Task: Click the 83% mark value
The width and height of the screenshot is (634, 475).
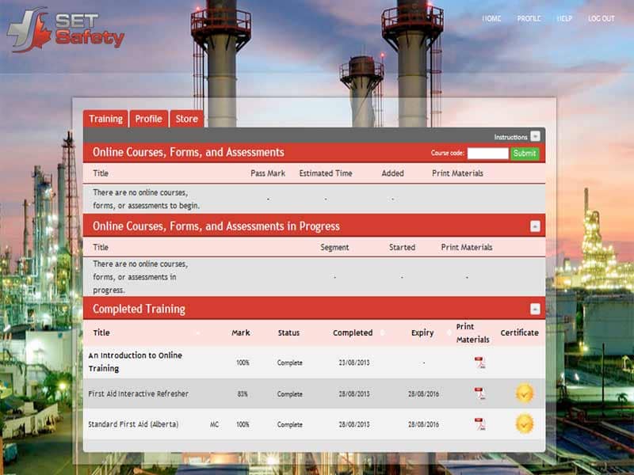Action: [x=243, y=393]
